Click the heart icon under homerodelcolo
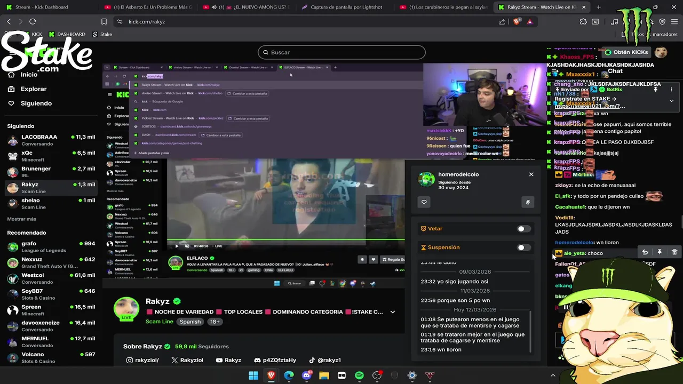Screen dimensions: 683x384 point(424,202)
